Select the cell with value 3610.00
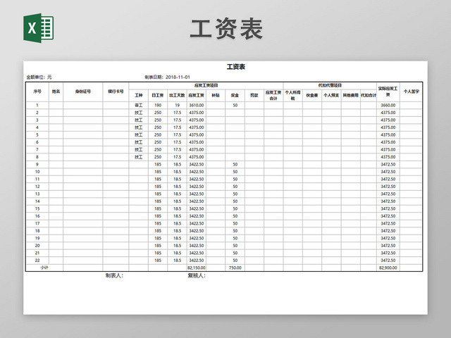The height and width of the screenshot is (338, 451). point(197,105)
